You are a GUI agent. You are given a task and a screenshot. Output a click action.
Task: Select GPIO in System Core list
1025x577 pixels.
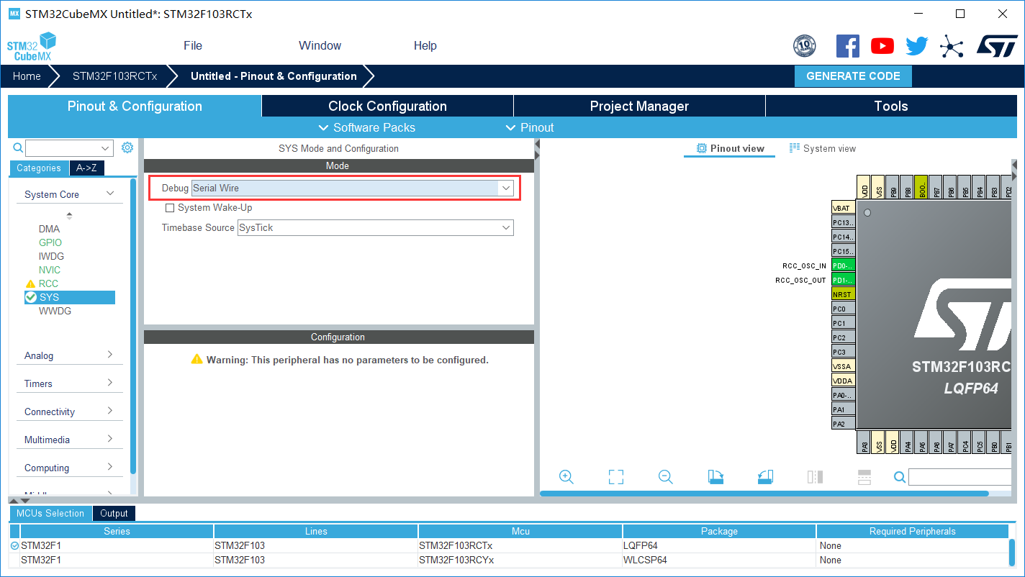[50, 242]
